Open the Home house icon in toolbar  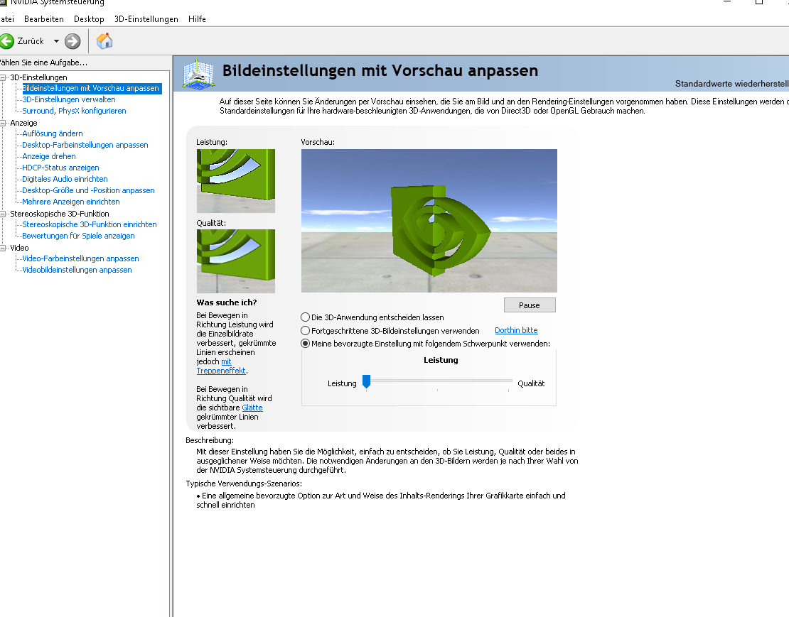[104, 40]
